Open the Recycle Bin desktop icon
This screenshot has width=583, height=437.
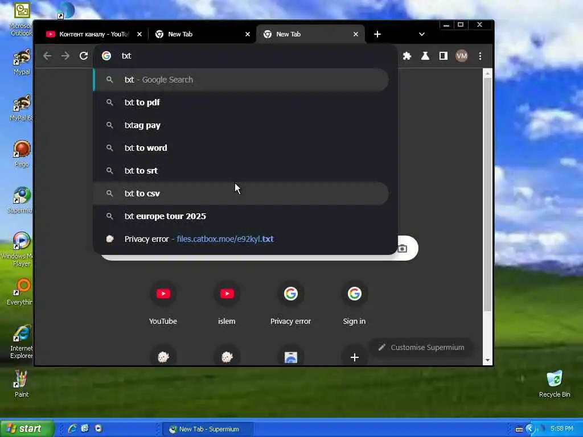coord(555,384)
